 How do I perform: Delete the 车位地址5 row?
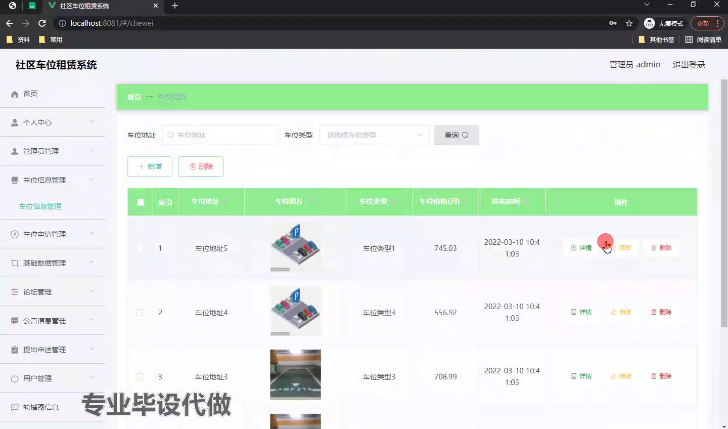point(661,248)
